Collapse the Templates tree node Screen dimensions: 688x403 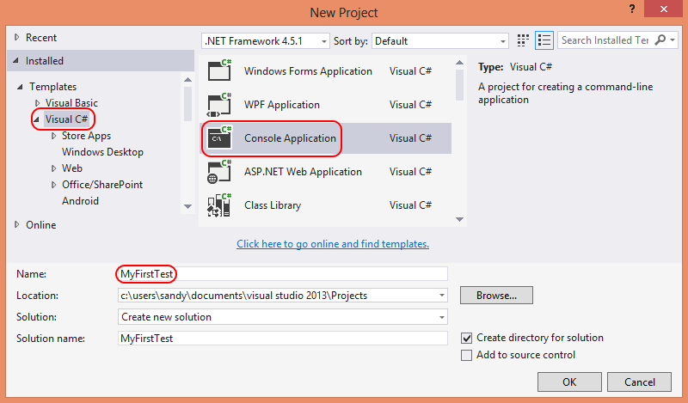(x=20, y=87)
